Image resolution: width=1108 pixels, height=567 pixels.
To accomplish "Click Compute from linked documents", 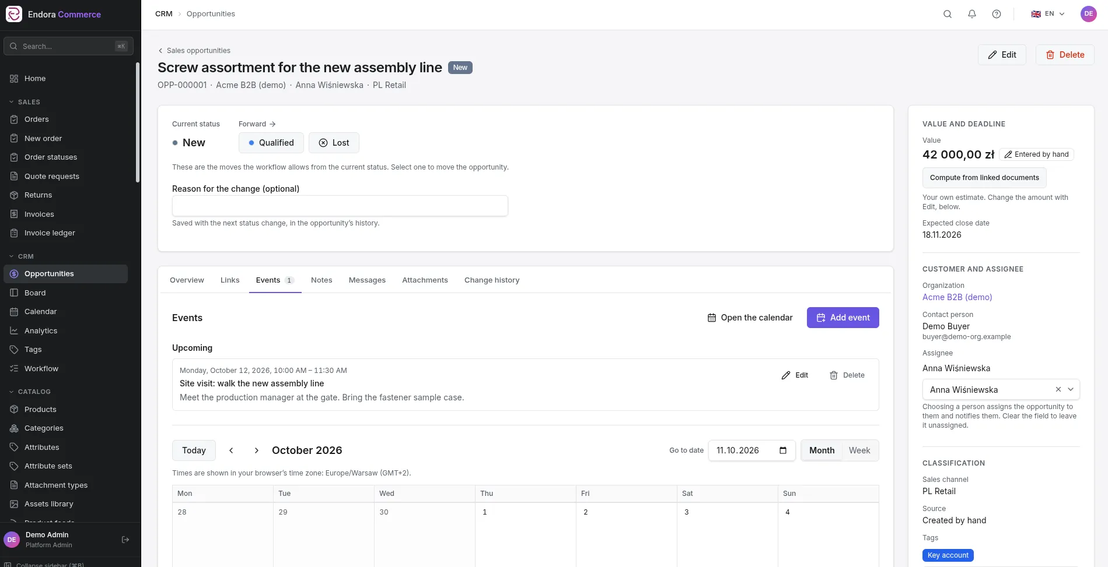I will 984,178.
